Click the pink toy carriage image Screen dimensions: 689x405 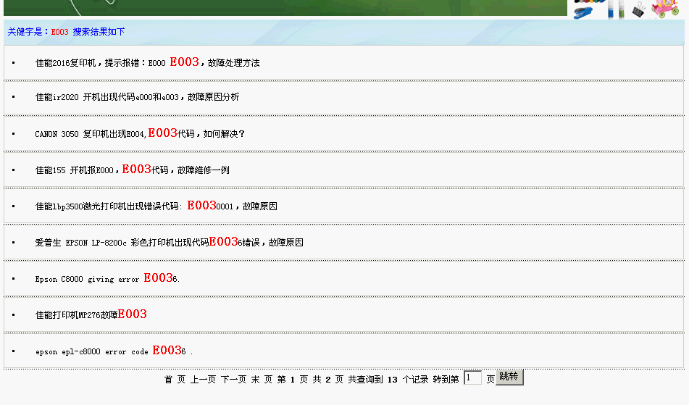point(666,9)
